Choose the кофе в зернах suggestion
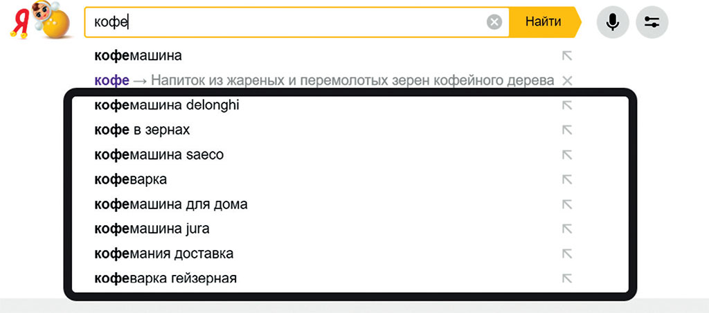This screenshot has width=709, height=313. pyautogui.click(x=142, y=130)
